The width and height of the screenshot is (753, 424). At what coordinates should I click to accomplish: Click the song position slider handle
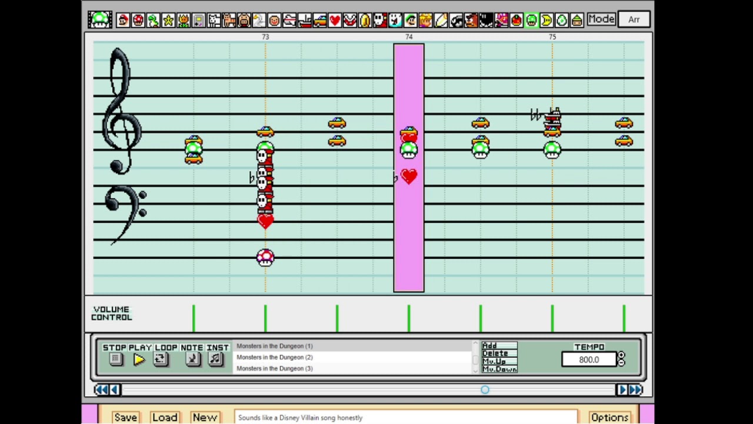485,390
